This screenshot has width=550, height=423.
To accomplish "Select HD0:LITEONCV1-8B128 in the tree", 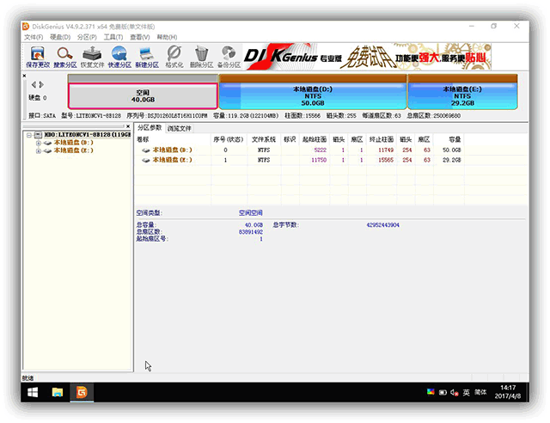I will point(88,134).
